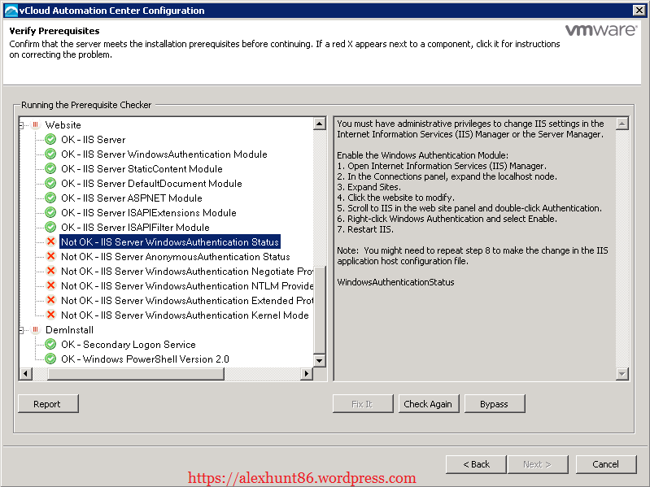
Task: Click the Bypass button
Action: (x=495, y=404)
